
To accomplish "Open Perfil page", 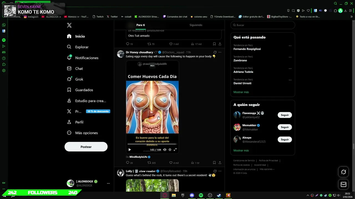I will click(x=75, y=122).
